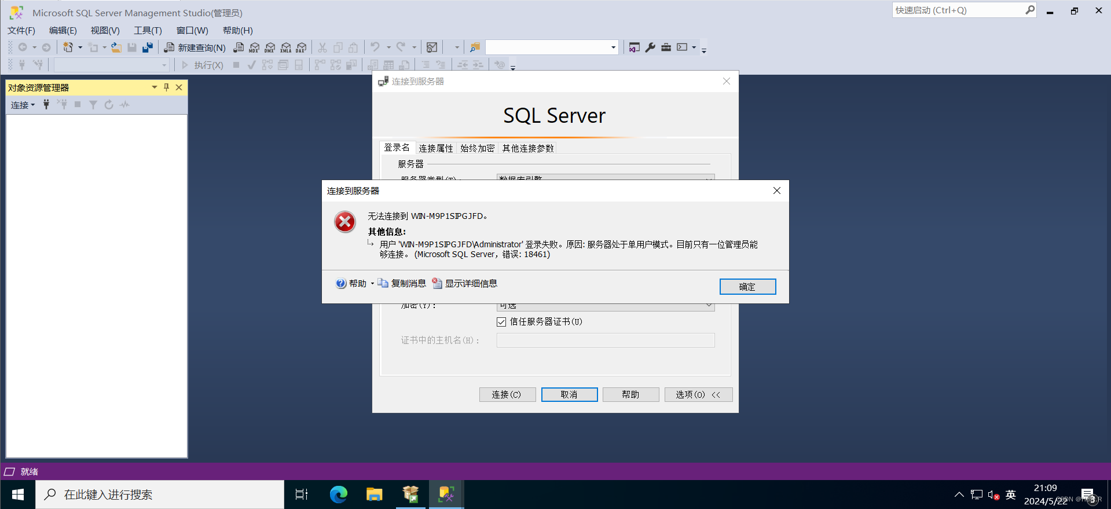
Task: Enable the Trust Server Certificate checkbox (信任服务器证书)
Action: tap(501, 322)
